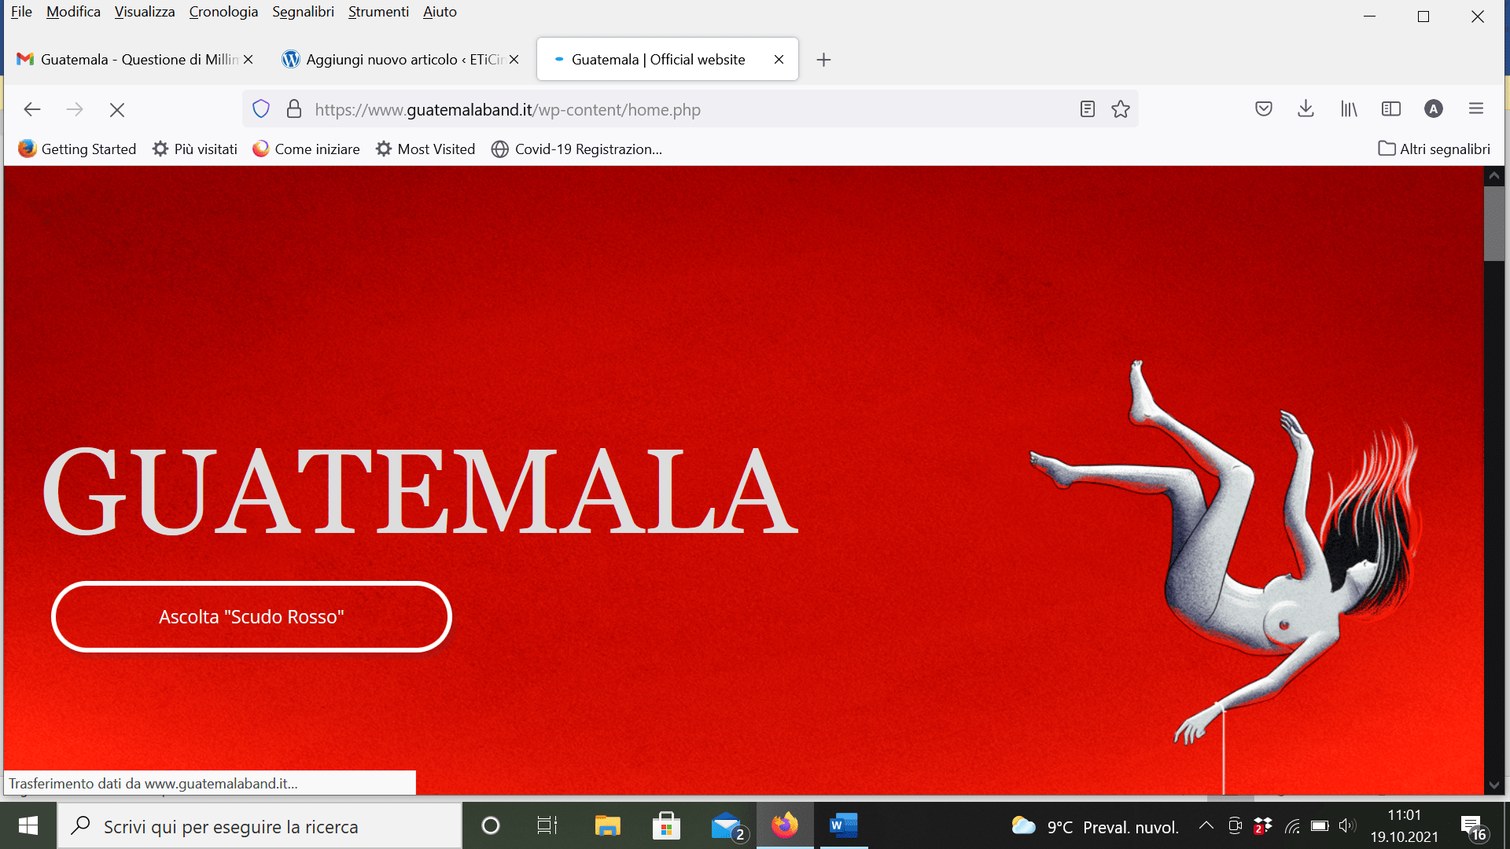
Task: Stop loading the page with X button
Action: 117,110
